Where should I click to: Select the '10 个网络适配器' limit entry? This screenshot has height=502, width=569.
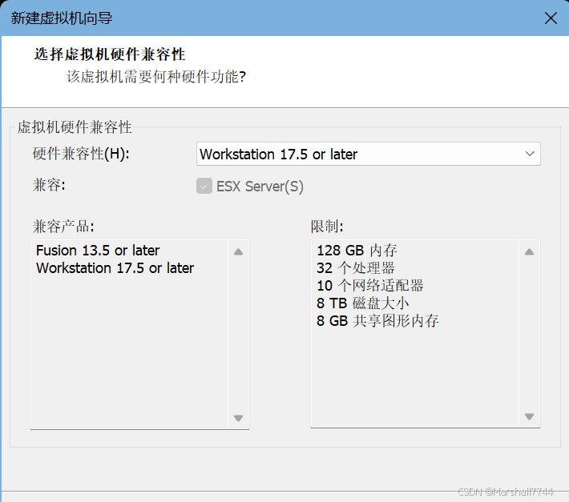point(370,286)
